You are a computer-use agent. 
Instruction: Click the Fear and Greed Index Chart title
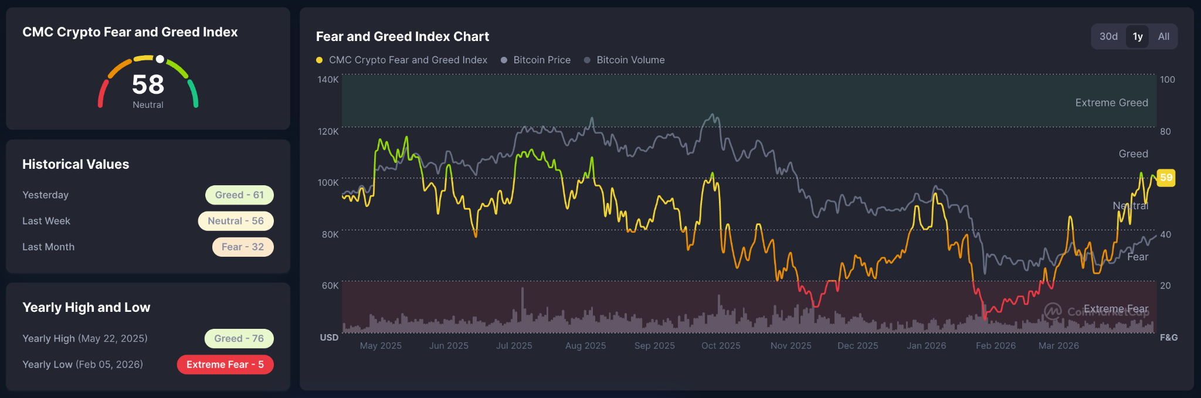402,36
